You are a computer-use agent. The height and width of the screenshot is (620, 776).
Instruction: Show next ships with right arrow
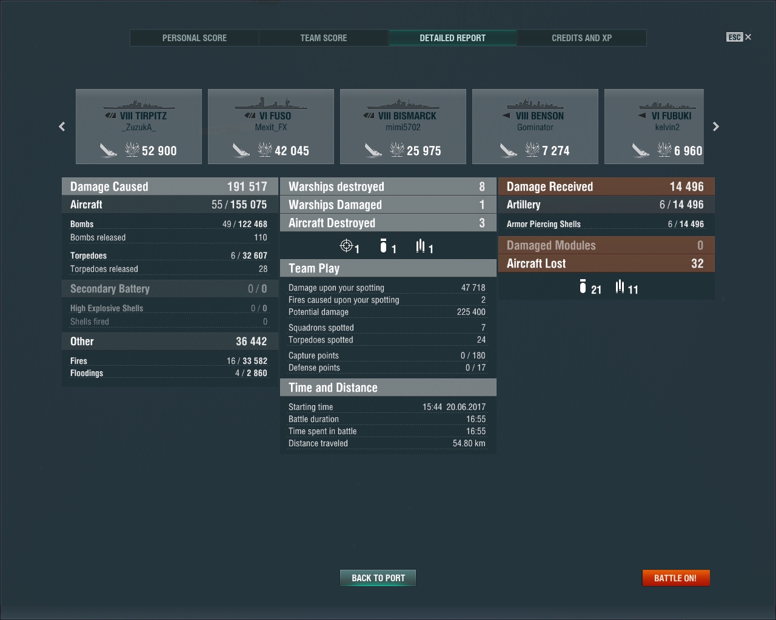click(716, 127)
